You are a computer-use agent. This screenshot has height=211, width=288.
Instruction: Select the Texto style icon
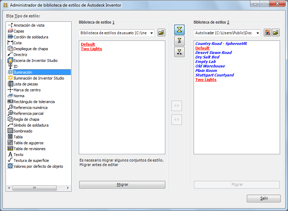[x=10, y=155]
